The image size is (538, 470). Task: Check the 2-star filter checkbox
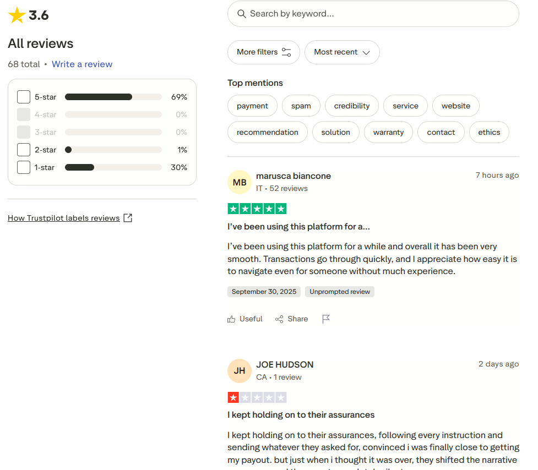(x=24, y=150)
